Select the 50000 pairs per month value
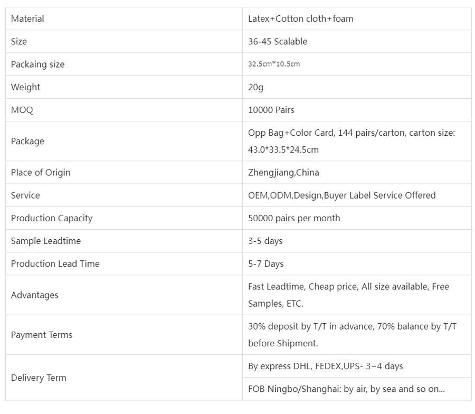The image size is (475, 414). (294, 218)
